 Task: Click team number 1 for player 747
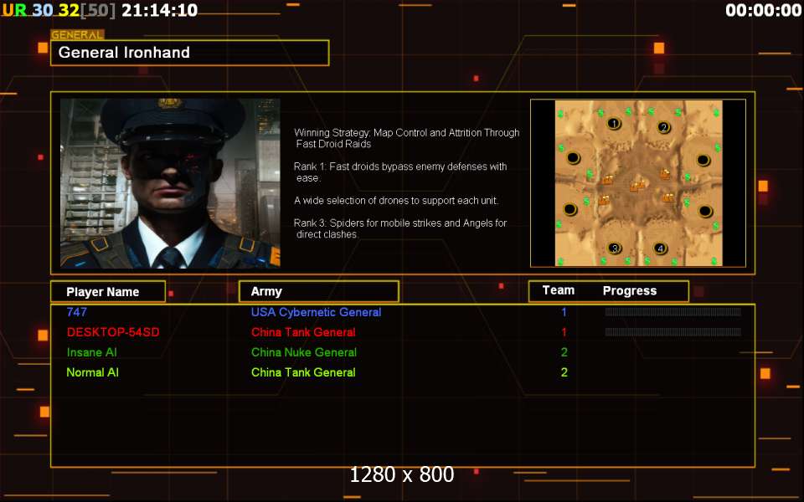564,312
